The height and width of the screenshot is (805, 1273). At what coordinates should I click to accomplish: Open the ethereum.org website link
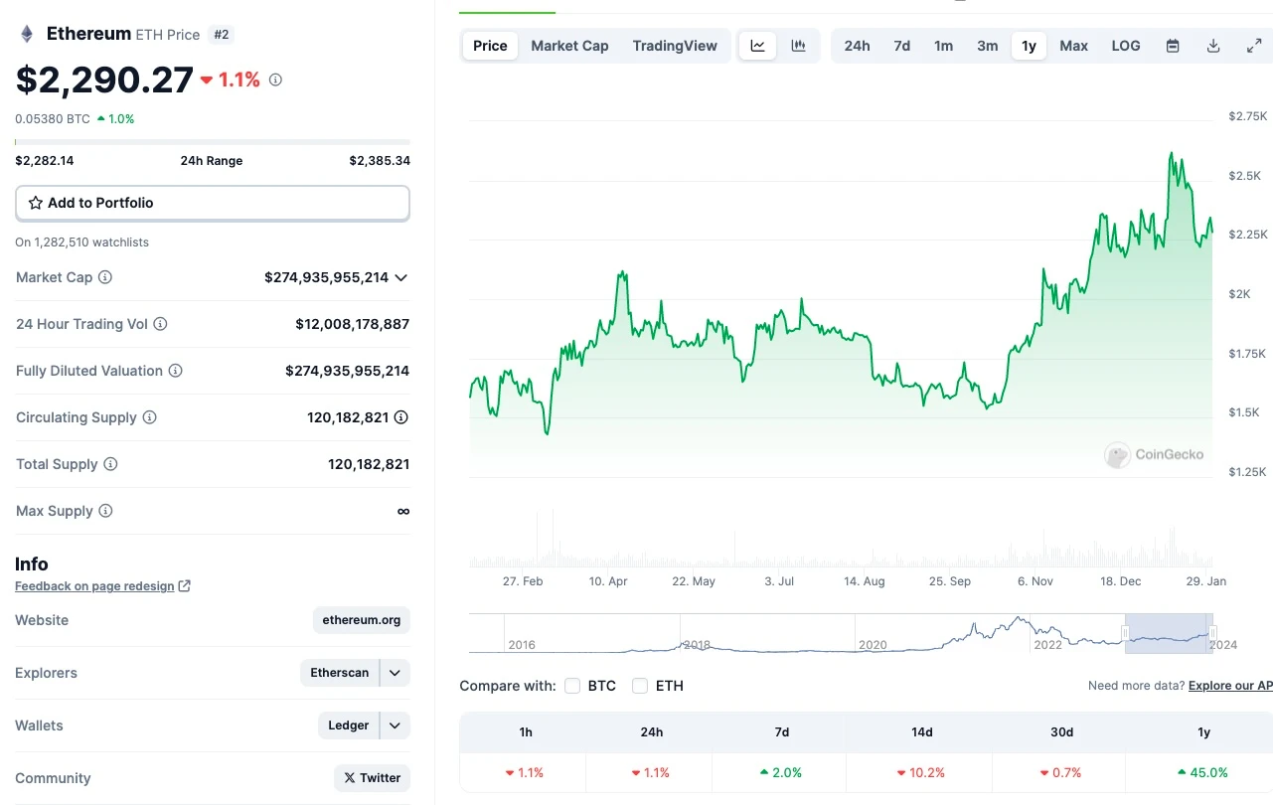[x=362, y=620]
